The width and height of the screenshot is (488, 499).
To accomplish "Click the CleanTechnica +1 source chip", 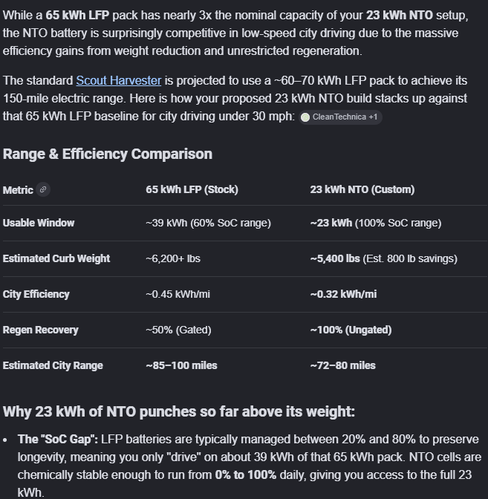I will tap(342, 117).
